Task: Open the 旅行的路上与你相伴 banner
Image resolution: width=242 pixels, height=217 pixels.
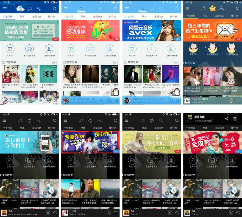Action: coord(30,142)
